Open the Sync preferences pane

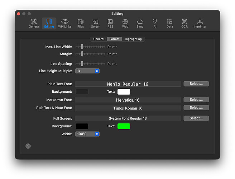[140, 23]
